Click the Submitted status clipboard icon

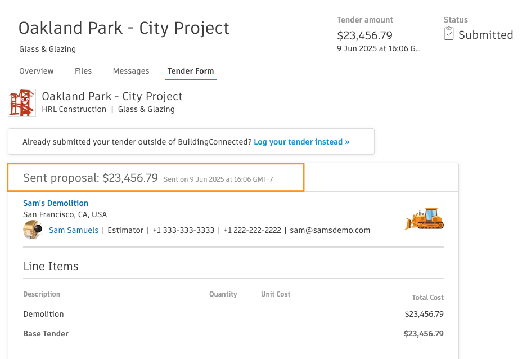point(449,34)
